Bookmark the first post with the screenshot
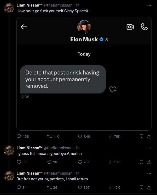 [141, 136]
